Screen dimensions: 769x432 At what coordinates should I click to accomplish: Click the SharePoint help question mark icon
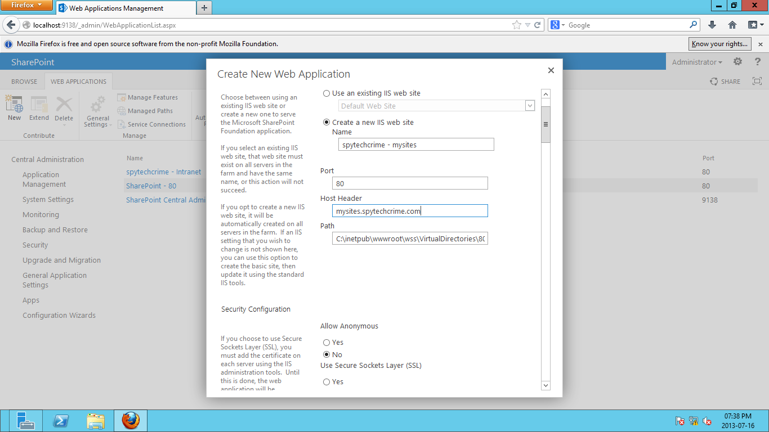pos(758,62)
